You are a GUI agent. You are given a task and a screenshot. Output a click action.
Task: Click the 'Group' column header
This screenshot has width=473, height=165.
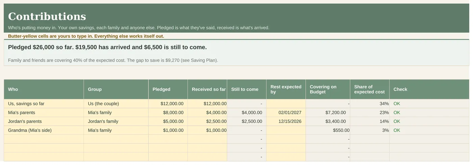116,89
